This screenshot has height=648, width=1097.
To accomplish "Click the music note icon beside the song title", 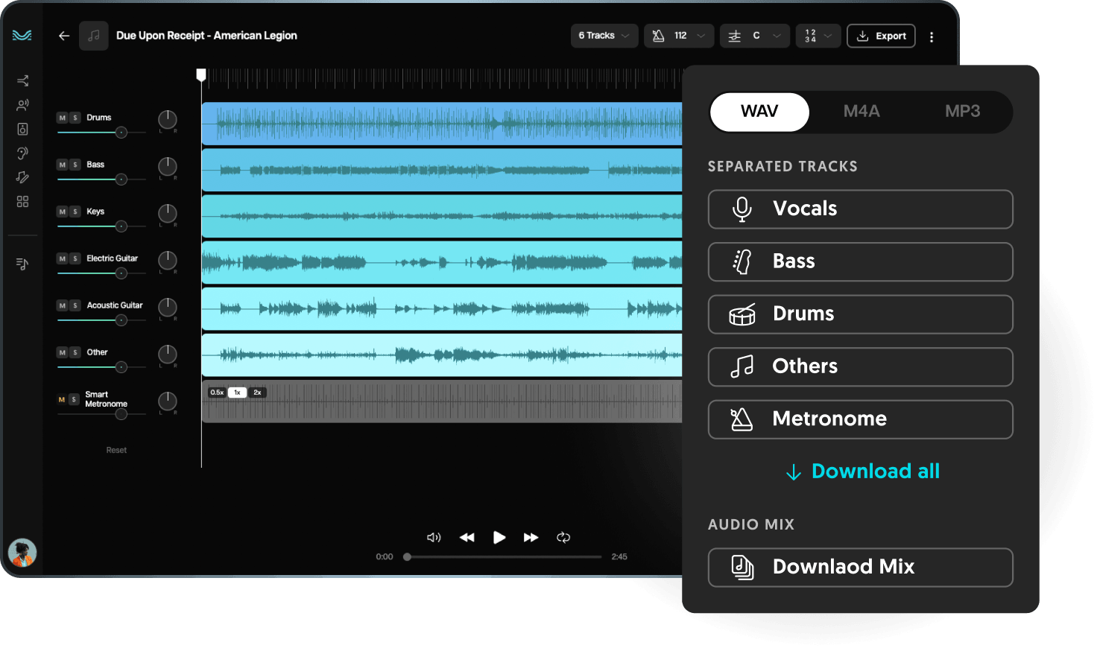I will 93,35.
